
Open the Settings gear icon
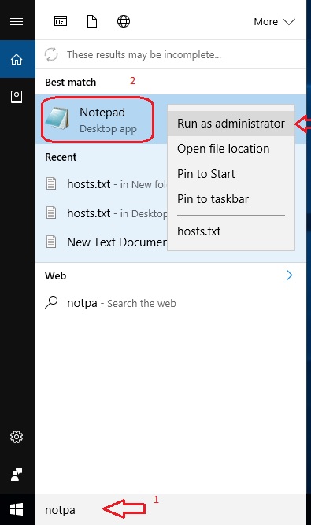pyautogui.click(x=17, y=437)
